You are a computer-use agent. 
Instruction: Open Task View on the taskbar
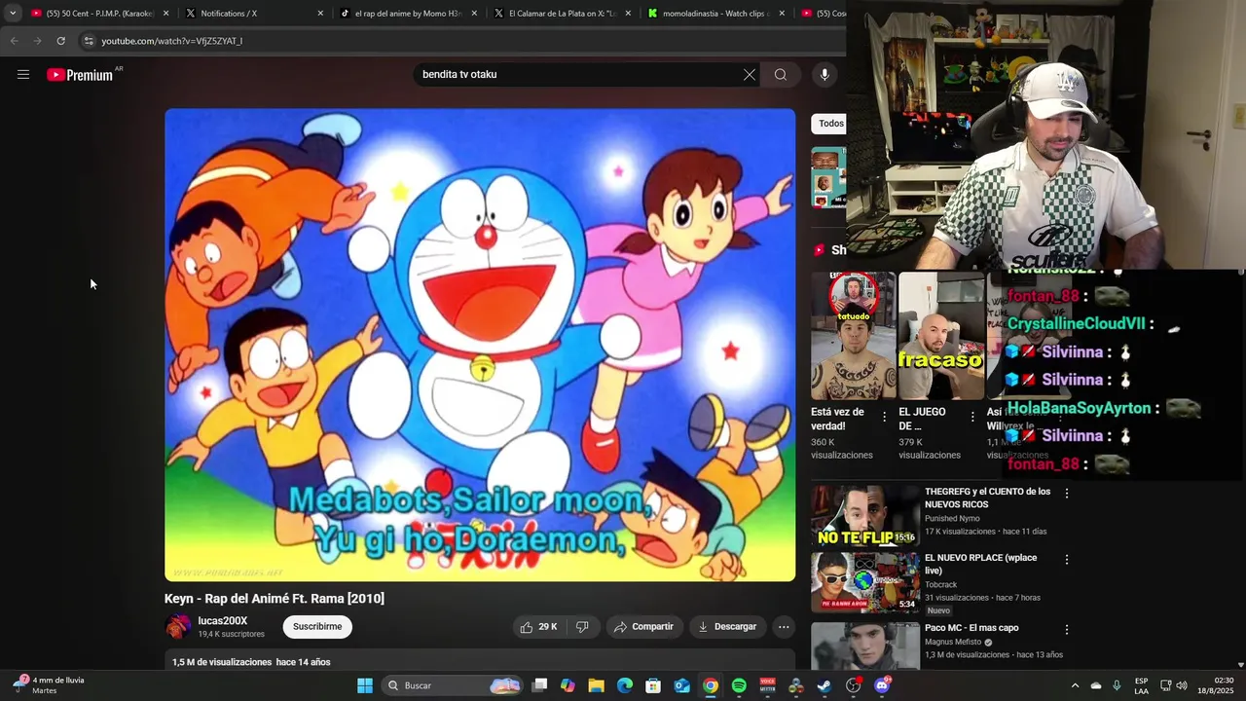coord(539,685)
